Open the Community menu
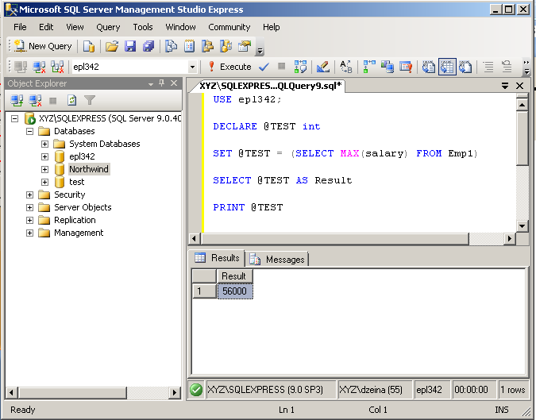Screen dimensions: 536x420 [229, 27]
